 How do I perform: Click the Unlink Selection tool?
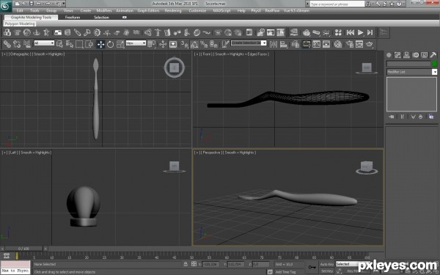click(17, 44)
